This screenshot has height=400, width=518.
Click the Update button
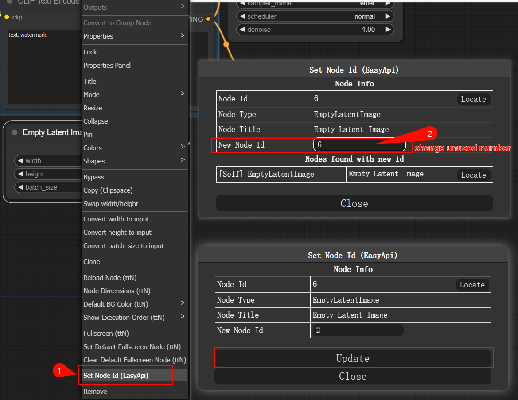[353, 358]
